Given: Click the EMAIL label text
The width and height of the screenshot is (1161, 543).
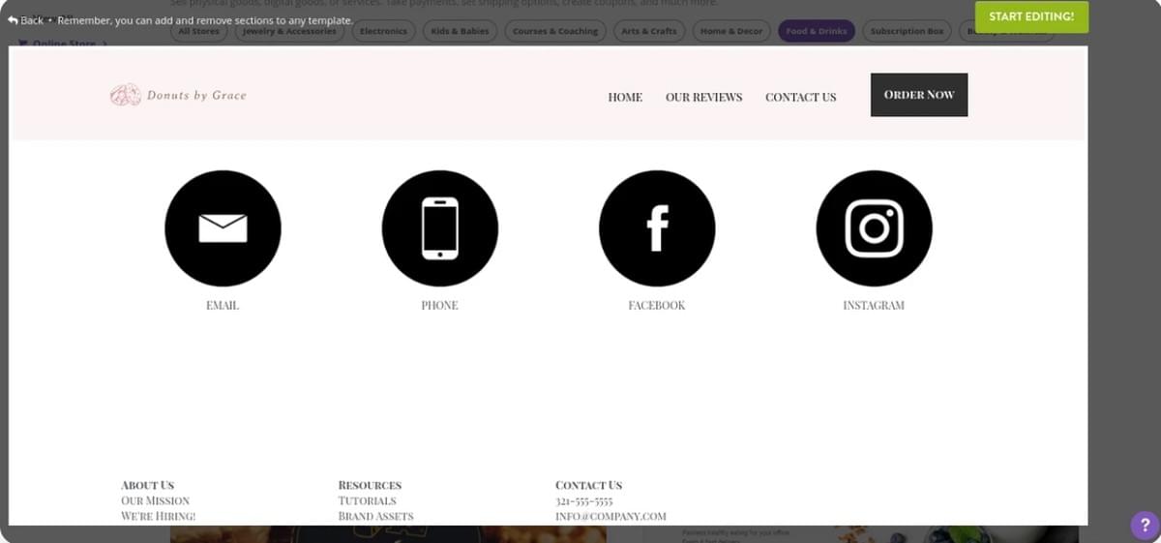Looking at the screenshot, I should click(223, 305).
